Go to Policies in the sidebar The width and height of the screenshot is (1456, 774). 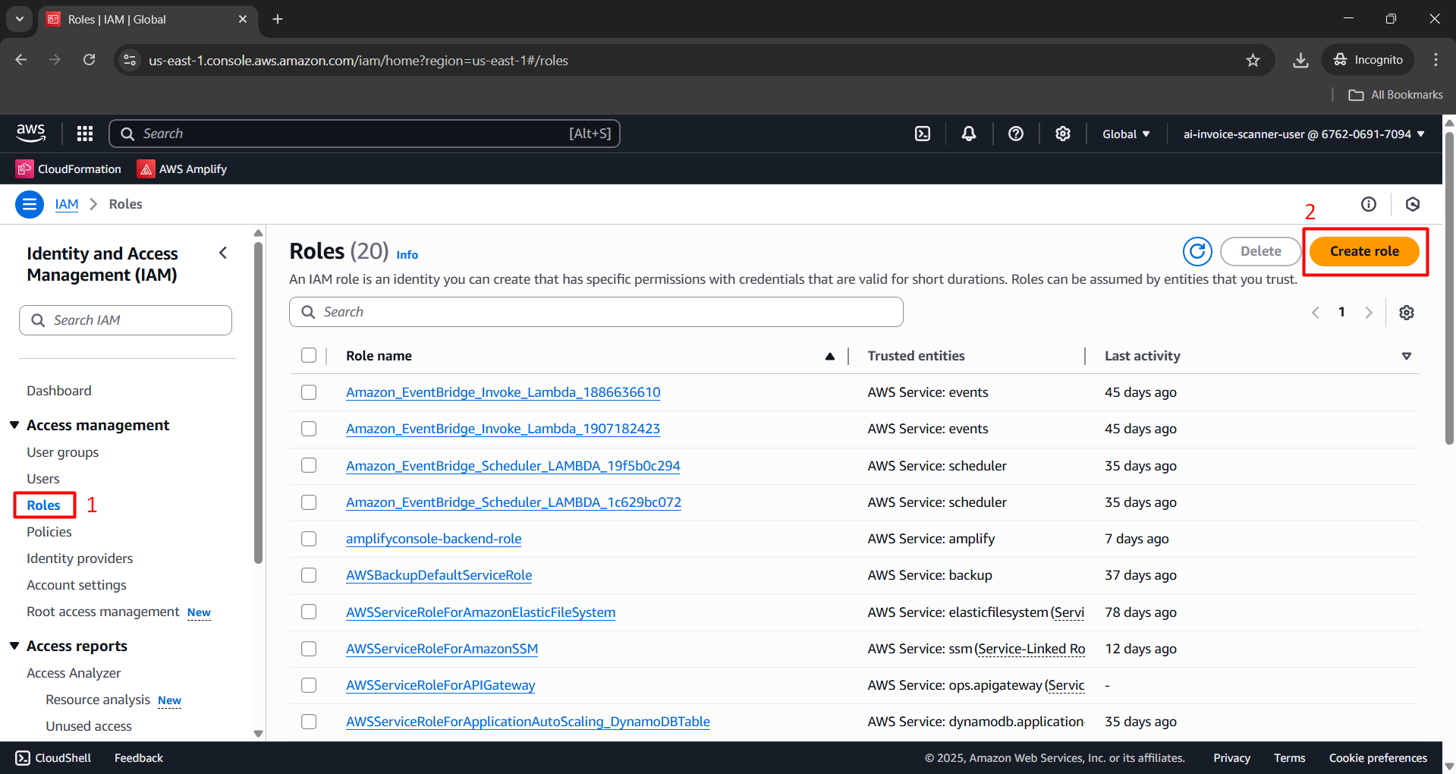coord(49,532)
